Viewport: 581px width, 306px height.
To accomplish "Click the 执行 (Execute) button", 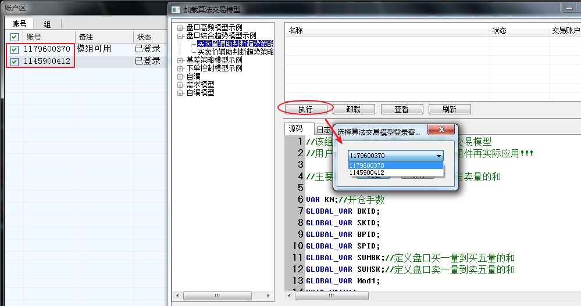I will (x=305, y=109).
